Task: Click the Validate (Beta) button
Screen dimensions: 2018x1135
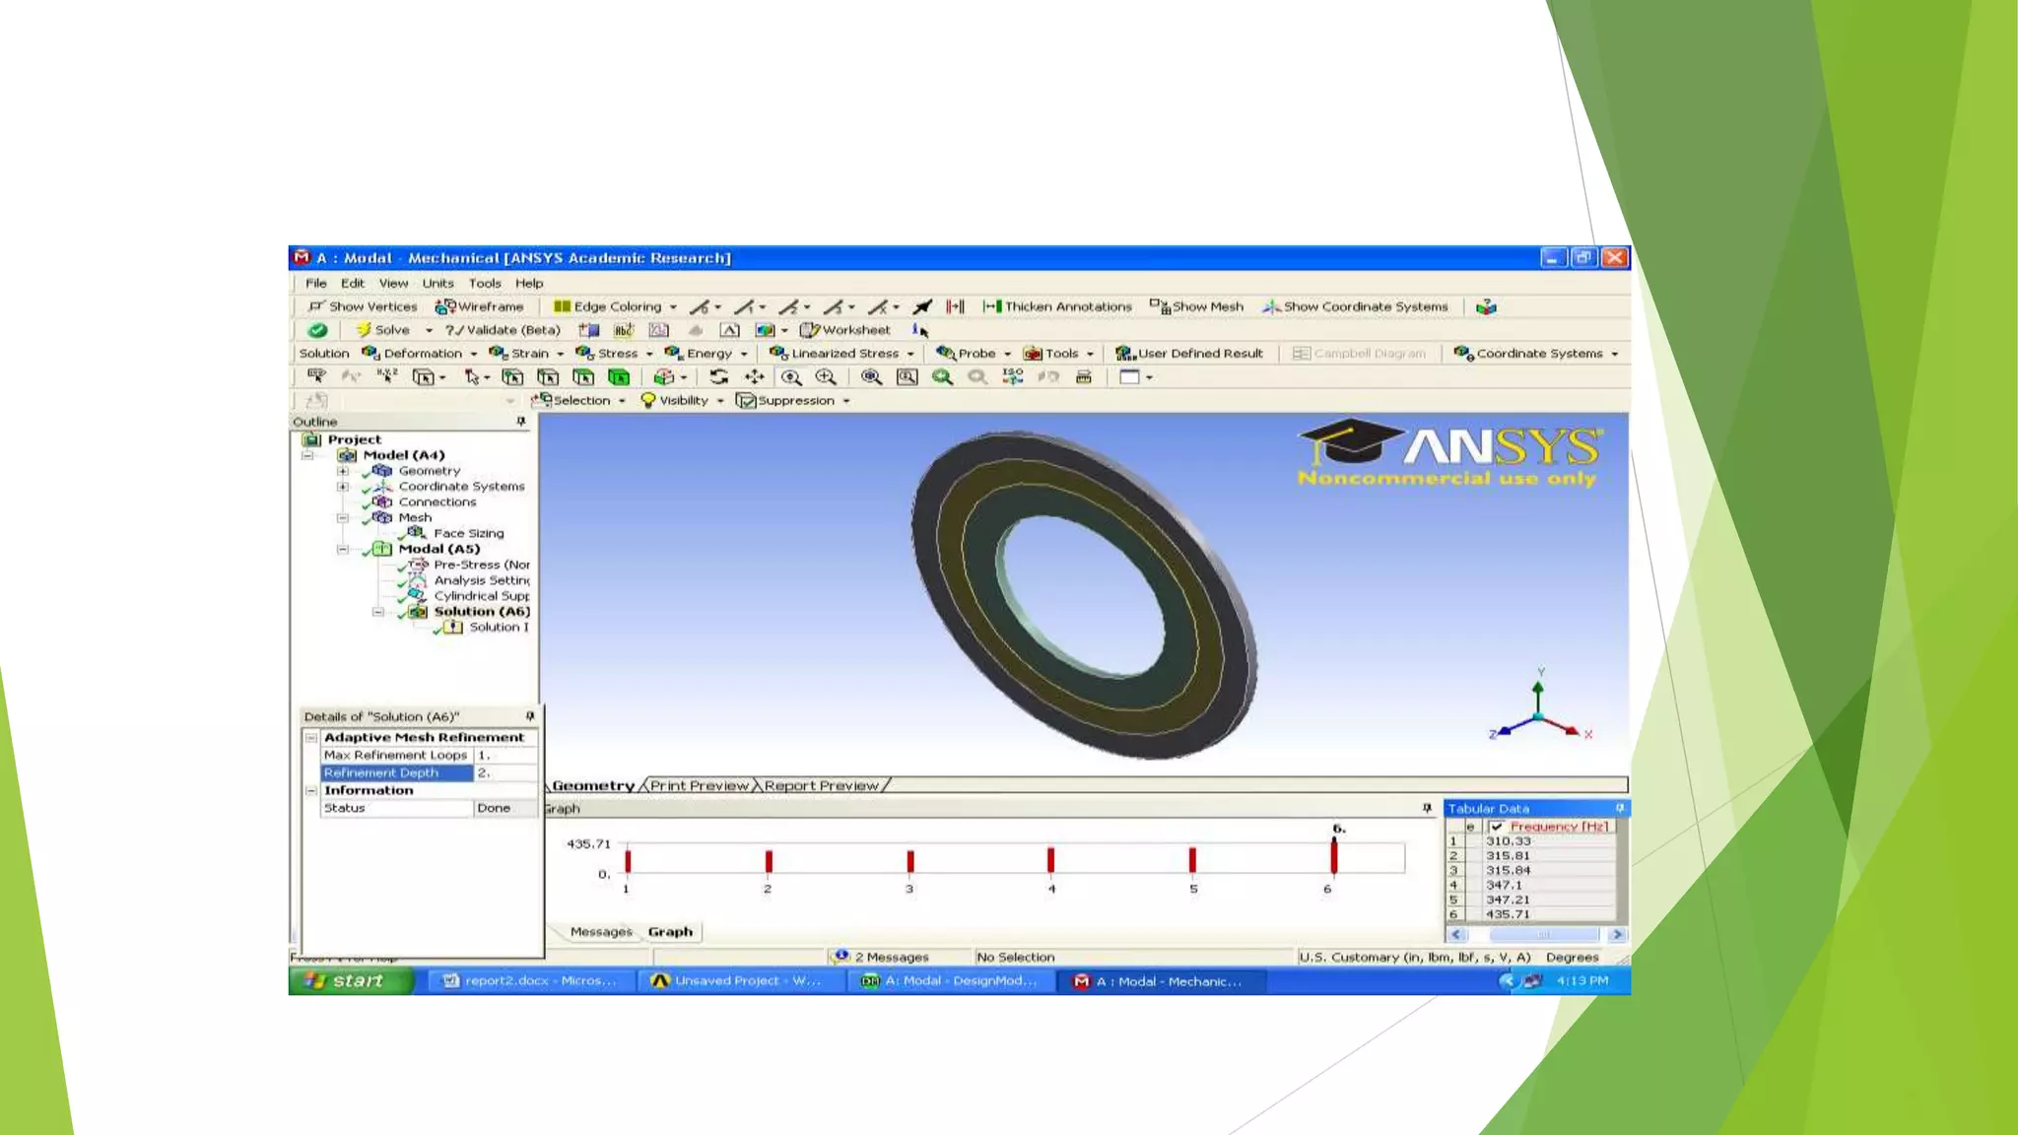Action: coord(503,330)
